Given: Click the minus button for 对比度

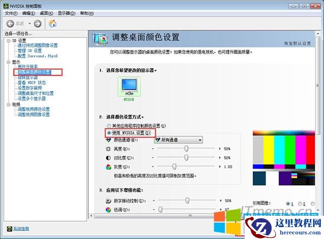Looking at the screenshot, I should tap(153, 158).
